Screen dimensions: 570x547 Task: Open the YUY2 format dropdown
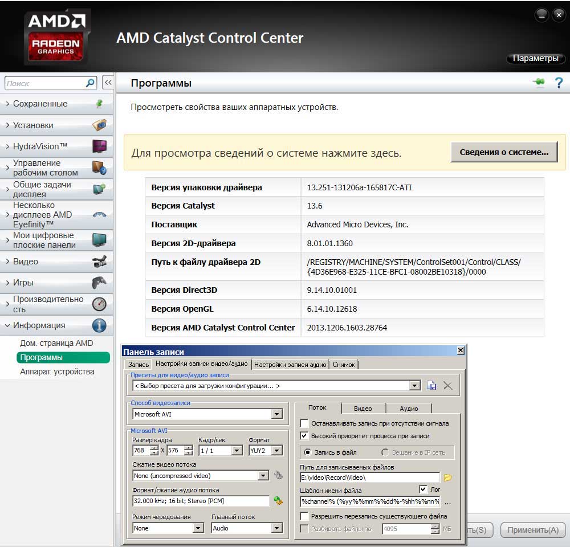[277, 451]
